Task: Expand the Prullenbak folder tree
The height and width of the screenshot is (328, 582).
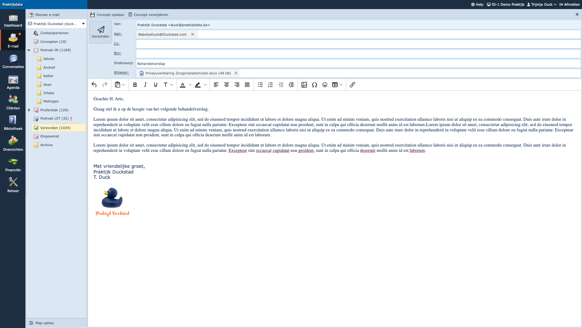Action: (x=29, y=110)
